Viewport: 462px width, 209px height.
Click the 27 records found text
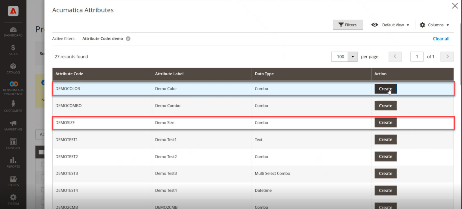point(71,57)
